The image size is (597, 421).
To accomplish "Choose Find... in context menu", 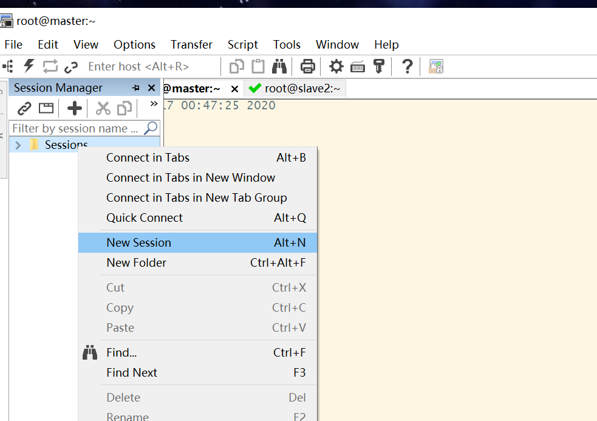I will [x=197, y=352].
